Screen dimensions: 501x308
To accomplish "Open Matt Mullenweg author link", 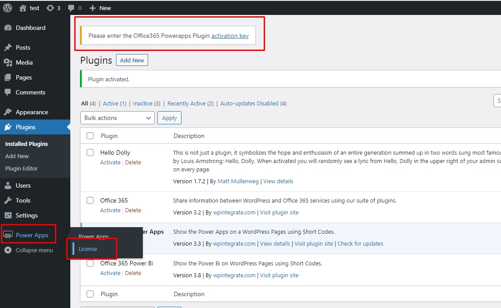I will pyautogui.click(x=238, y=181).
